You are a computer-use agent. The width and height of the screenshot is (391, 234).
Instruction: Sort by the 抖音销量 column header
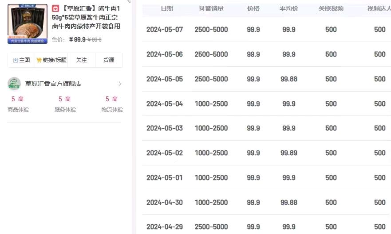211,8
